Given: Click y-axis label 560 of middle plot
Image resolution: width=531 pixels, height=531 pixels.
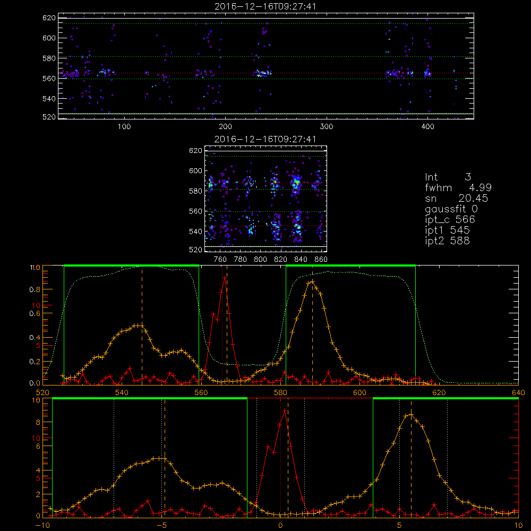Looking at the screenshot, I should (195, 211).
